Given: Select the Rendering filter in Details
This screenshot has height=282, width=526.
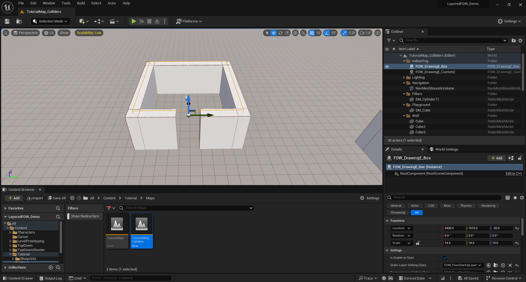Looking at the screenshot, I should point(488,206).
